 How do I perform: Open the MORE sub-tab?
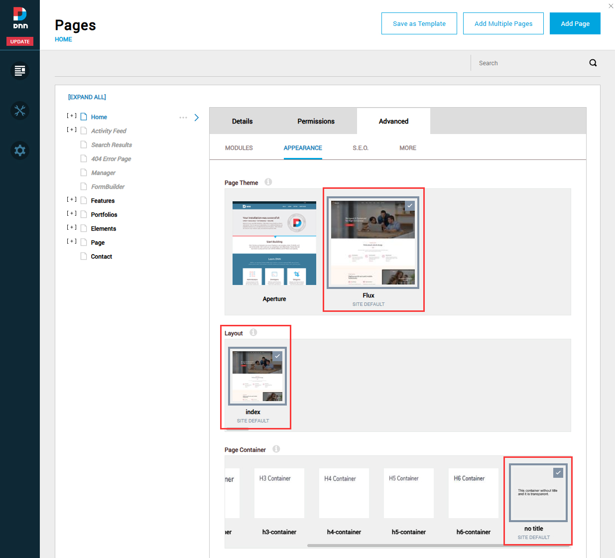coord(408,148)
